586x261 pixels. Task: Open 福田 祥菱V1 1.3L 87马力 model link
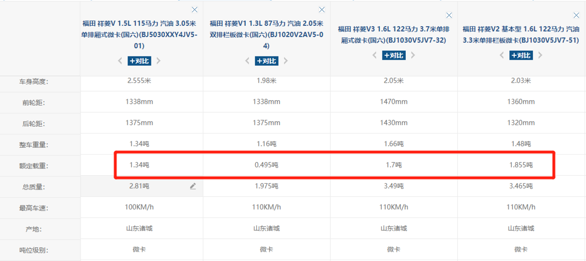click(x=267, y=35)
